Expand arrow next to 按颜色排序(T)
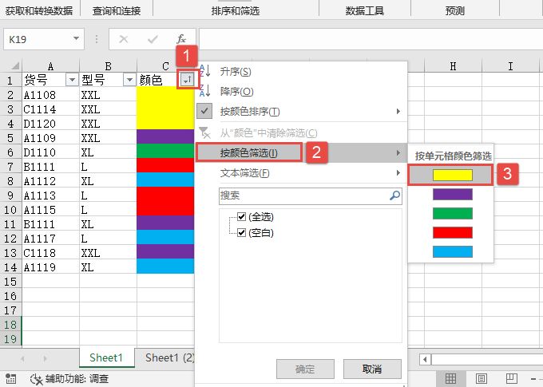This screenshot has height=387, width=543. coord(398,112)
